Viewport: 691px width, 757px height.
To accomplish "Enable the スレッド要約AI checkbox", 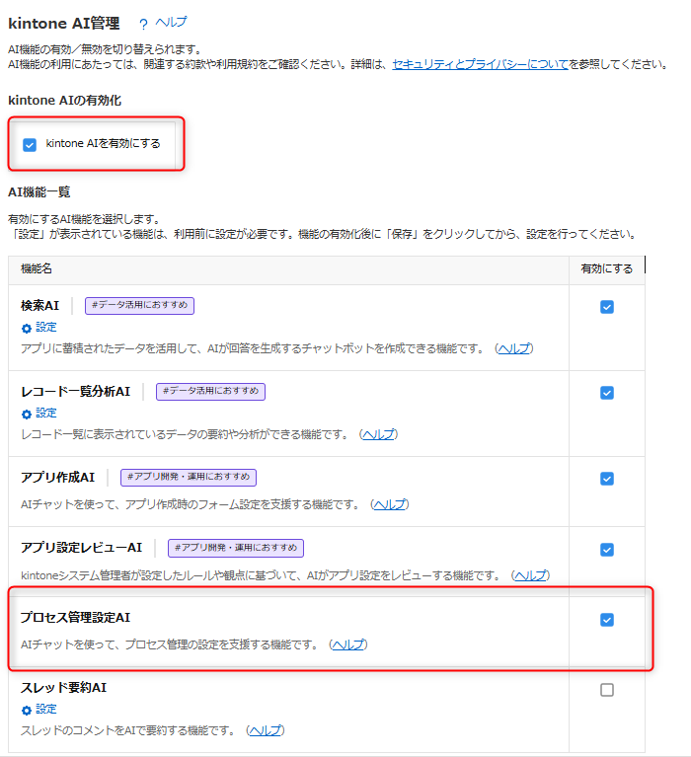I will pyautogui.click(x=607, y=690).
